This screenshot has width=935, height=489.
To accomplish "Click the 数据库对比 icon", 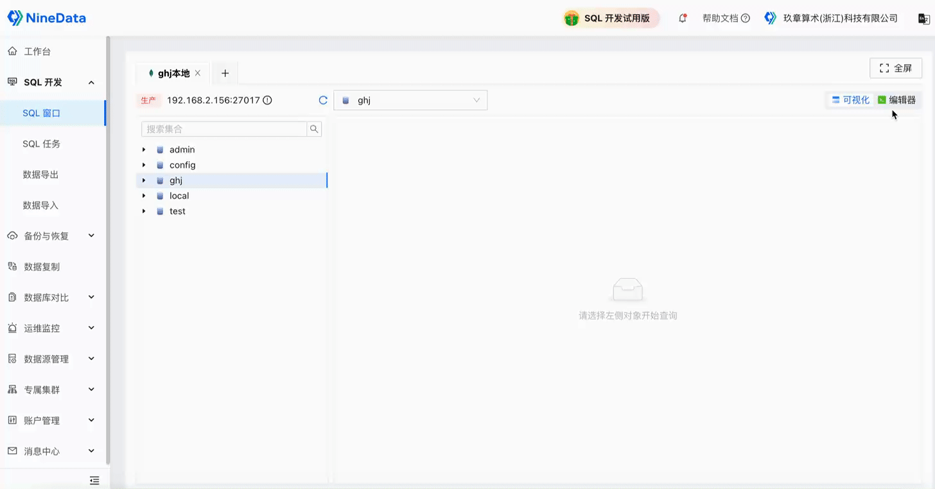I will pos(12,298).
